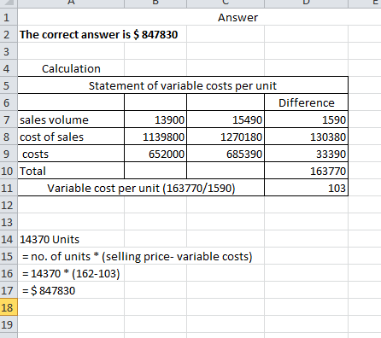Select costs value 685390
This screenshot has width=381, height=338.
click(226, 154)
